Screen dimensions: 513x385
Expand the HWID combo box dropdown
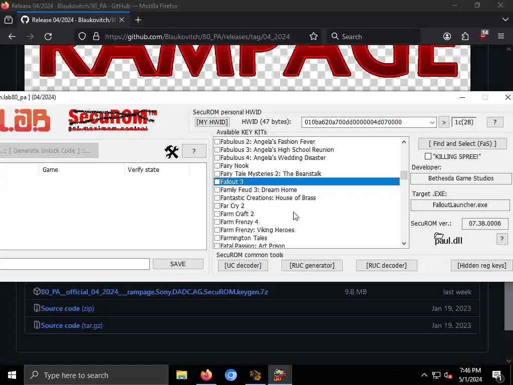432,122
